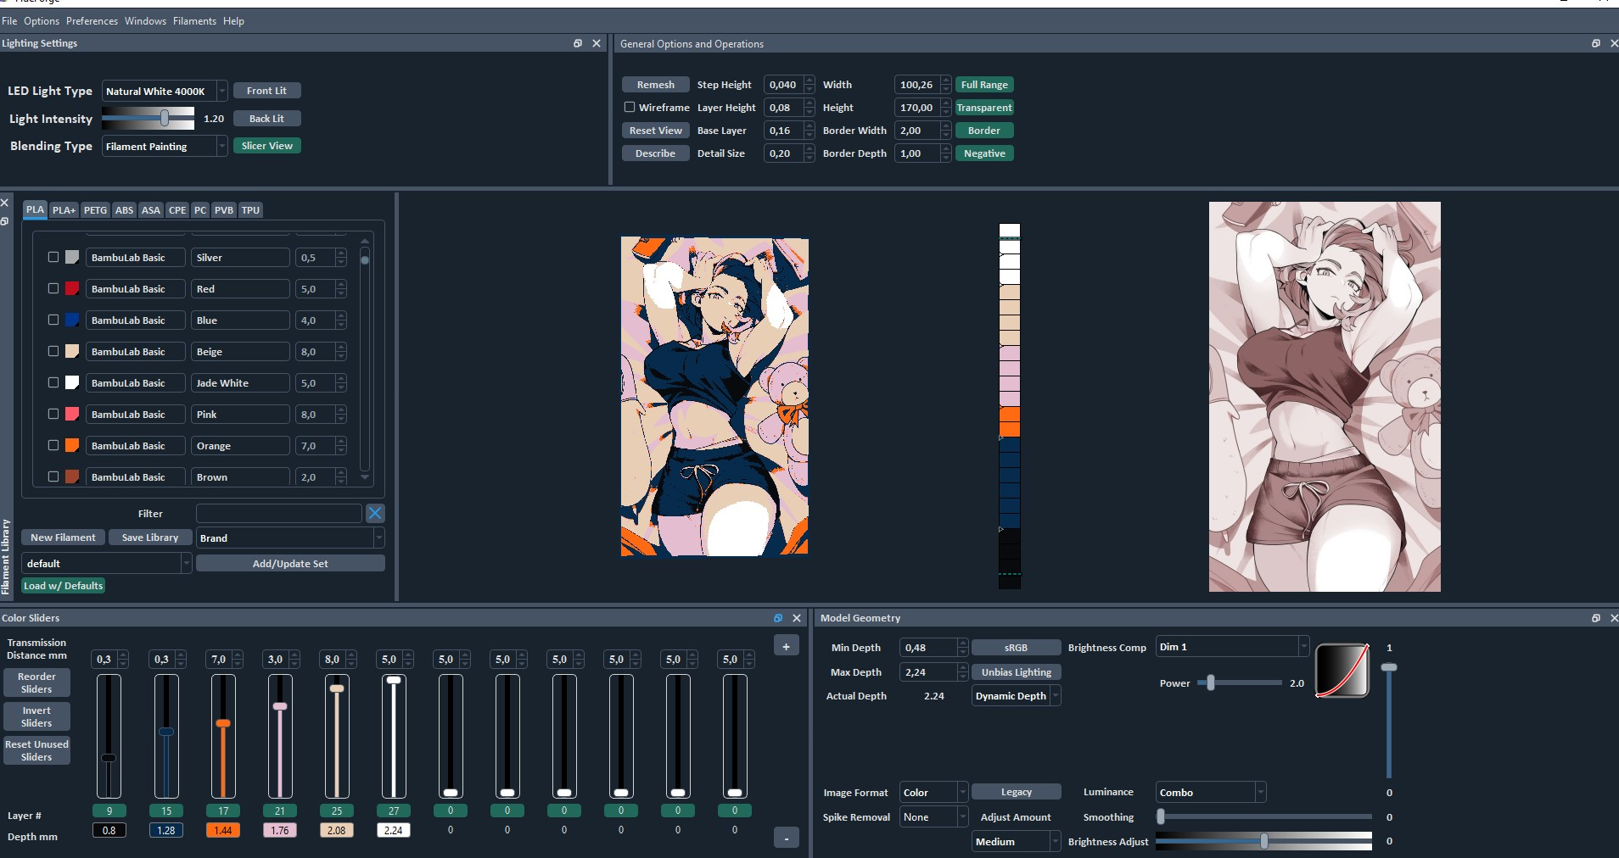Float the Color Sliders panel
This screenshot has height=858, width=1619.
tap(778, 618)
